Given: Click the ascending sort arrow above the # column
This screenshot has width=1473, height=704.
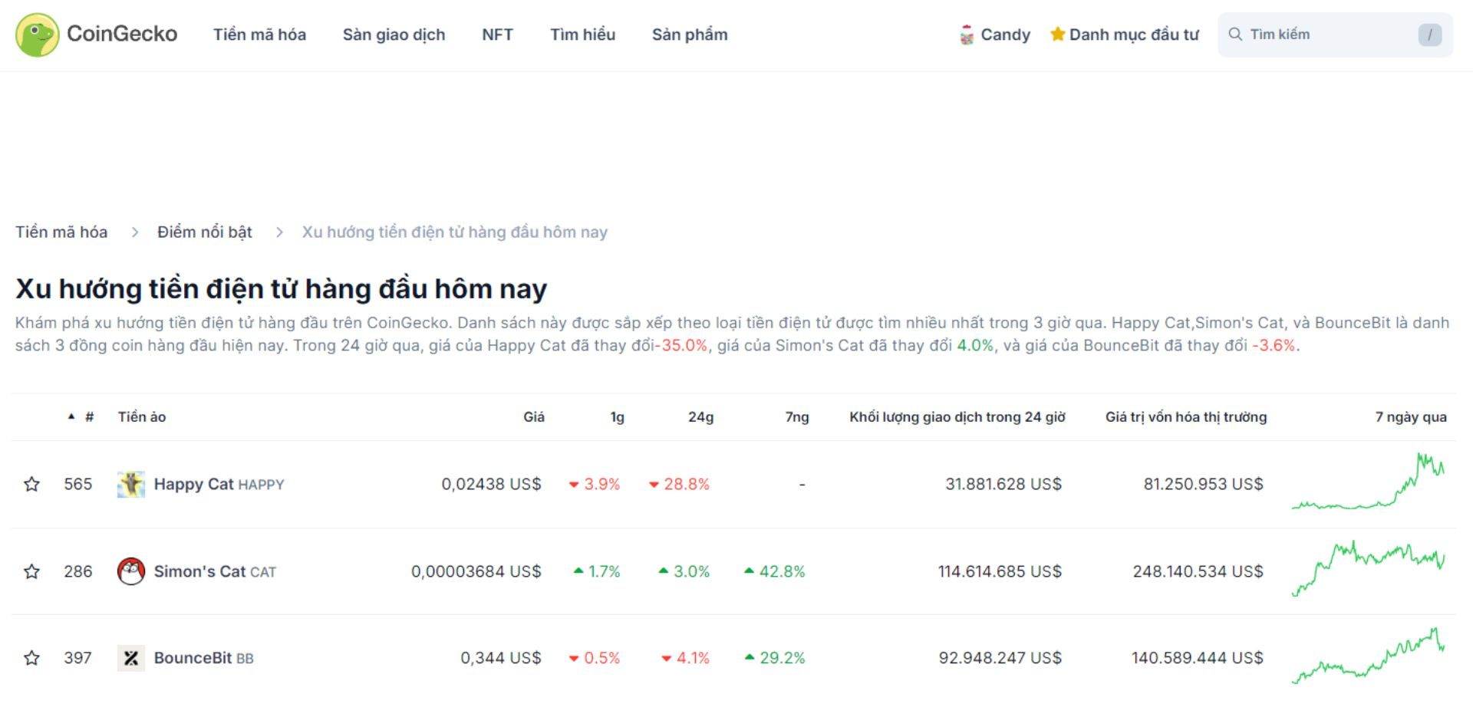Looking at the screenshot, I should (x=70, y=415).
